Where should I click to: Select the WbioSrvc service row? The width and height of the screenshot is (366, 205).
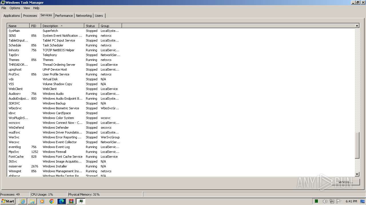click(64, 108)
